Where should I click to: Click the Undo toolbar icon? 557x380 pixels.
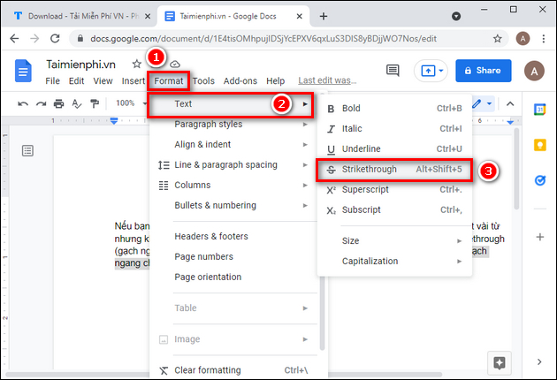click(x=23, y=103)
